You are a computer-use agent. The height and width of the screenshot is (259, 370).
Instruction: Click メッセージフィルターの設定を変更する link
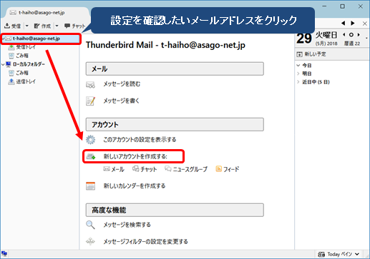[x=145, y=242]
